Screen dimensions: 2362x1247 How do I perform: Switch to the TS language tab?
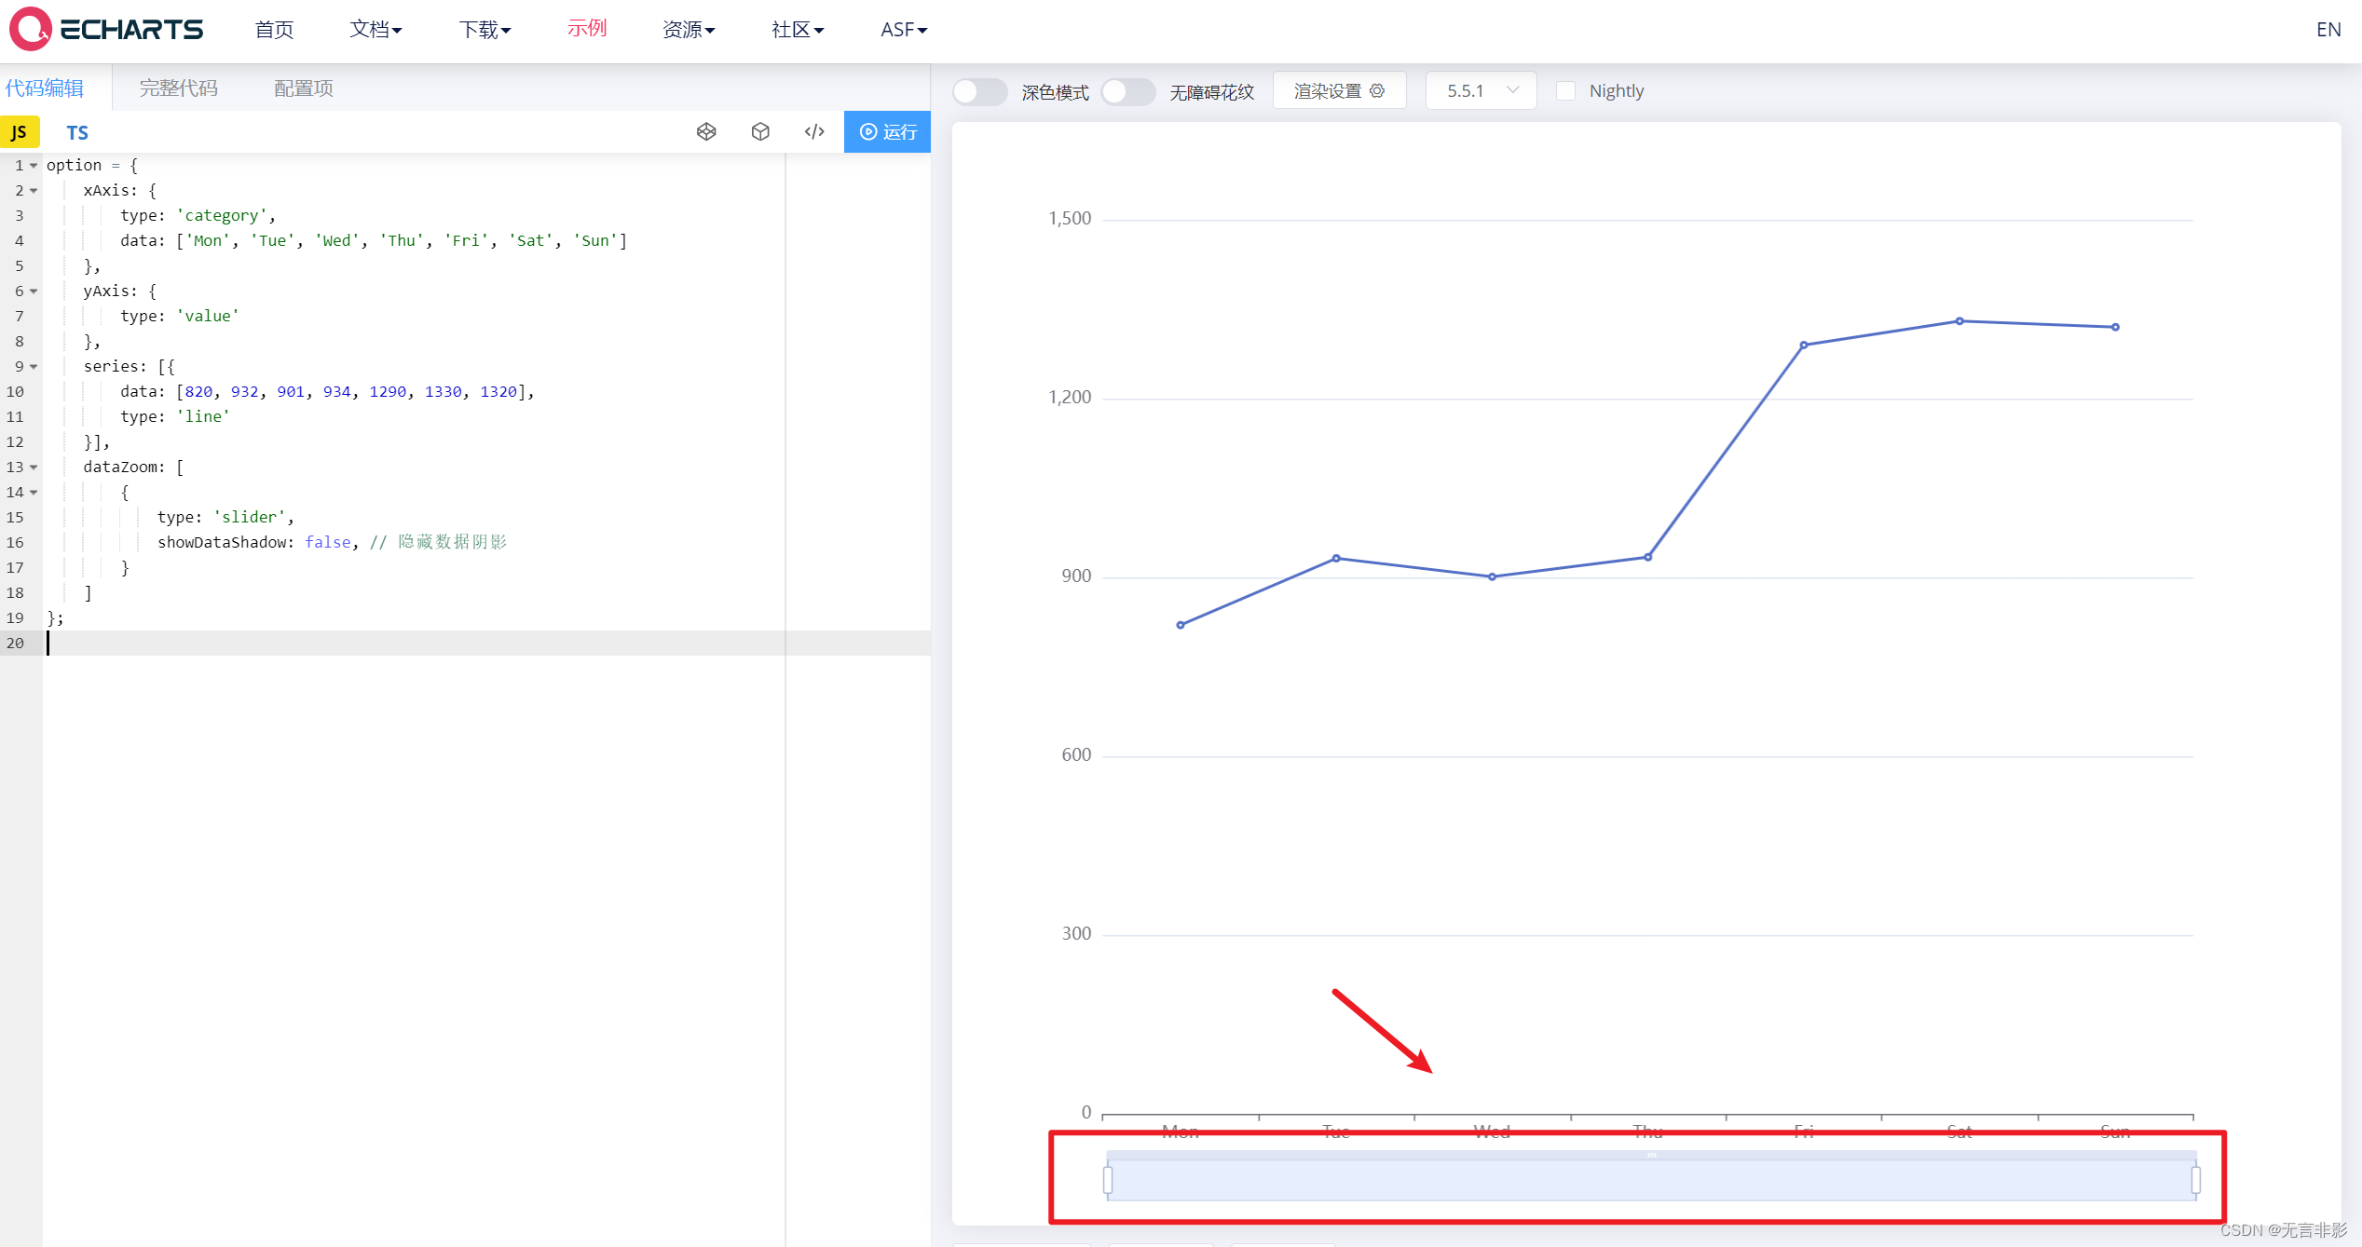pos(77,132)
